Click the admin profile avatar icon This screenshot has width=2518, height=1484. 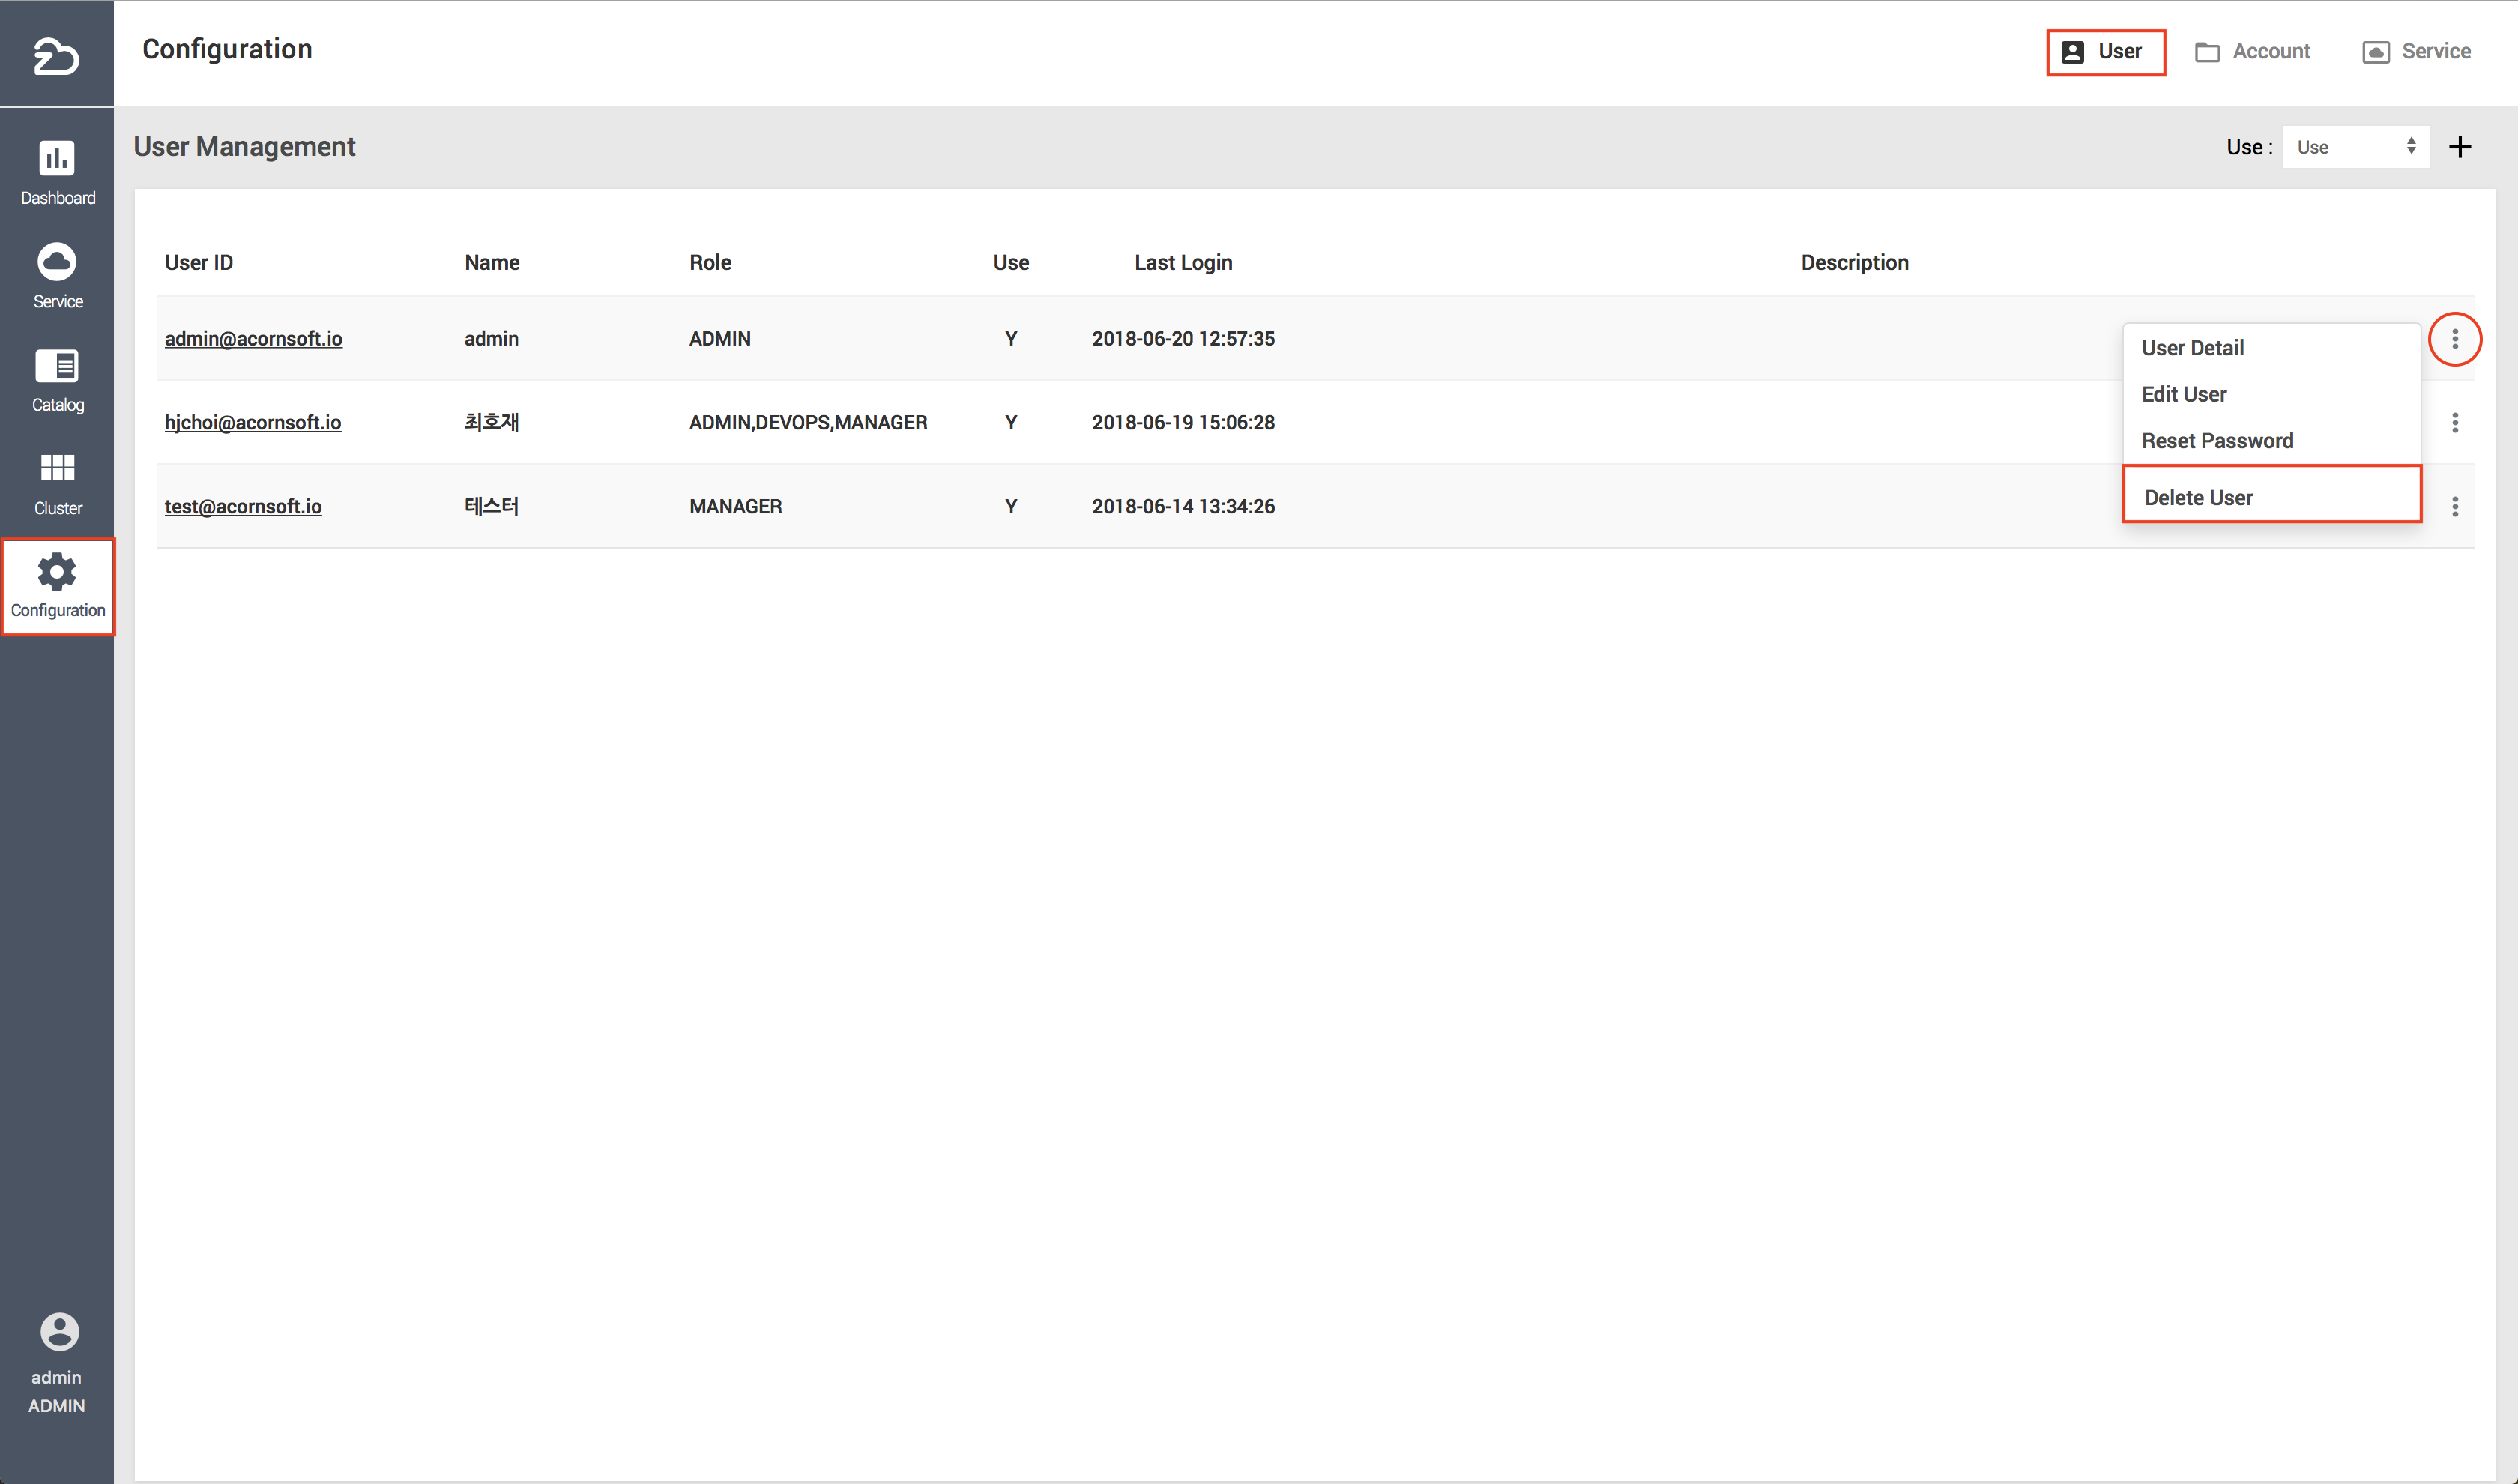point(59,1332)
